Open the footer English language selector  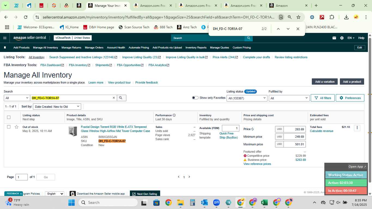pyautogui.click(x=54, y=194)
